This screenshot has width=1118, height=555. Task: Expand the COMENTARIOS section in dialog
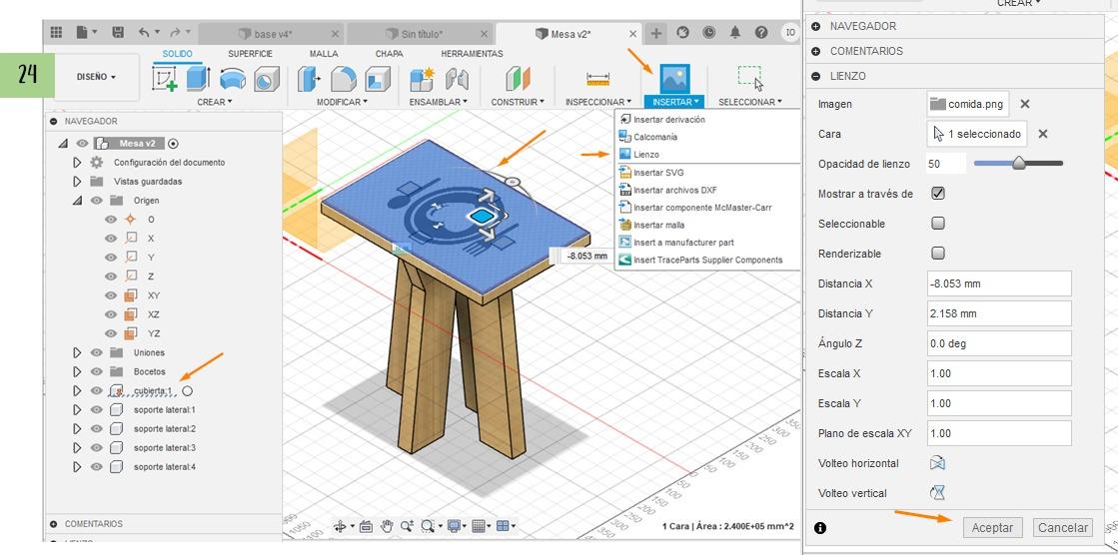[x=815, y=51]
